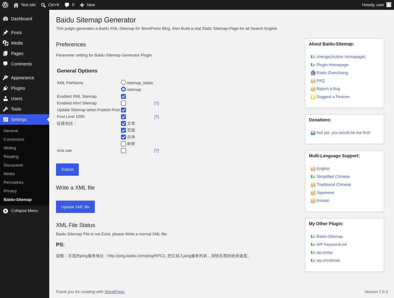Click the Comments speech bubble sidebar icon

coord(6,64)
